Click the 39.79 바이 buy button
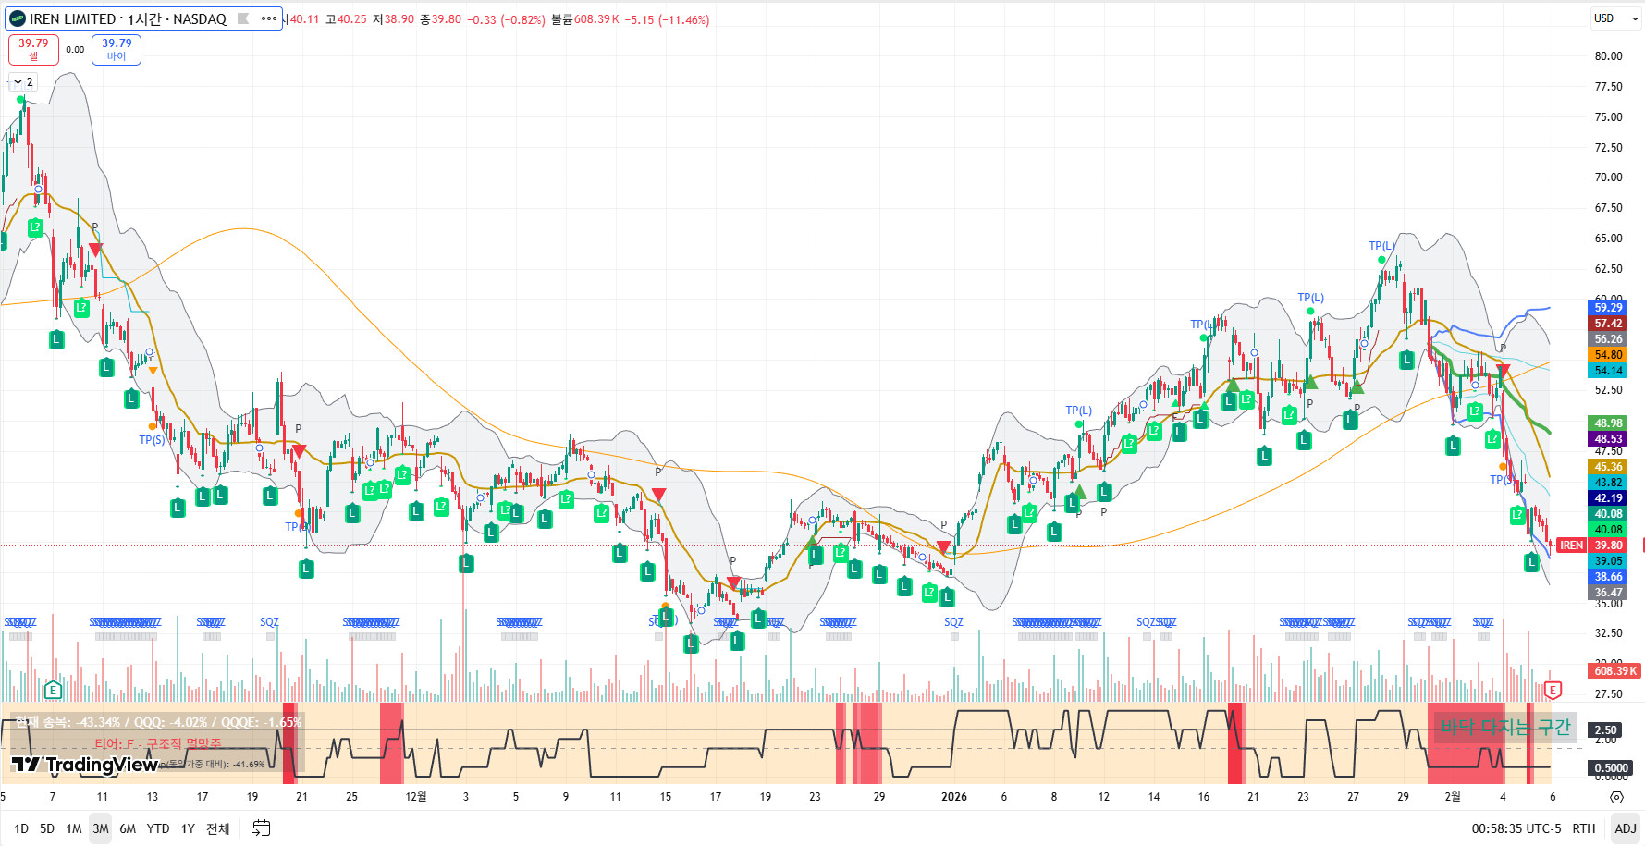The width and height of the screenshot is (1645, 846). [117, 50]
